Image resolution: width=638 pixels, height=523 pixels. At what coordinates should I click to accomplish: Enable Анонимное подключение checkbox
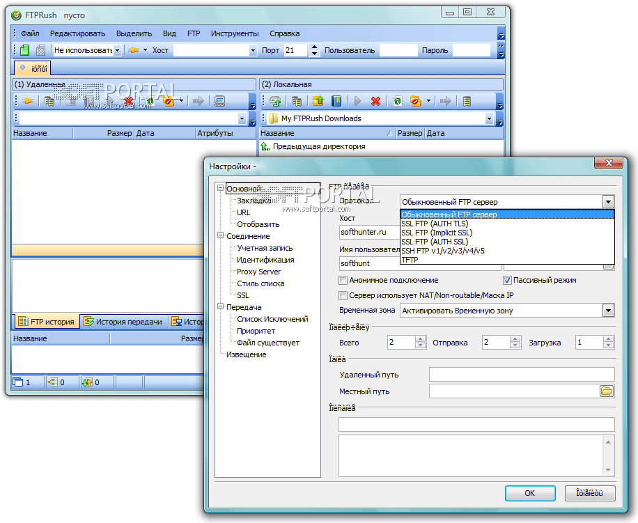tap(343, 280)
